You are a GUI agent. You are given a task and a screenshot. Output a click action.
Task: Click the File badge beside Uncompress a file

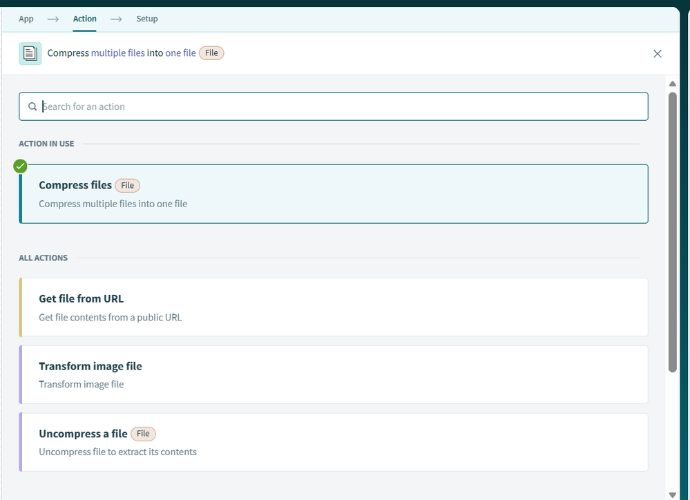pyautogui.click(x=143, y=434)
